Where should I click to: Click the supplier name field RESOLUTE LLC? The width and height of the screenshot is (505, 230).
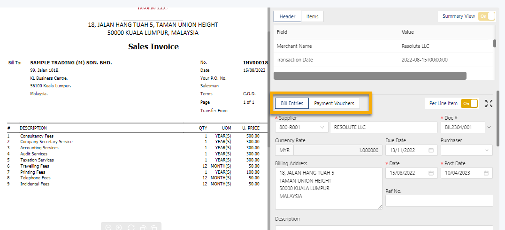(x=384, y=127)
